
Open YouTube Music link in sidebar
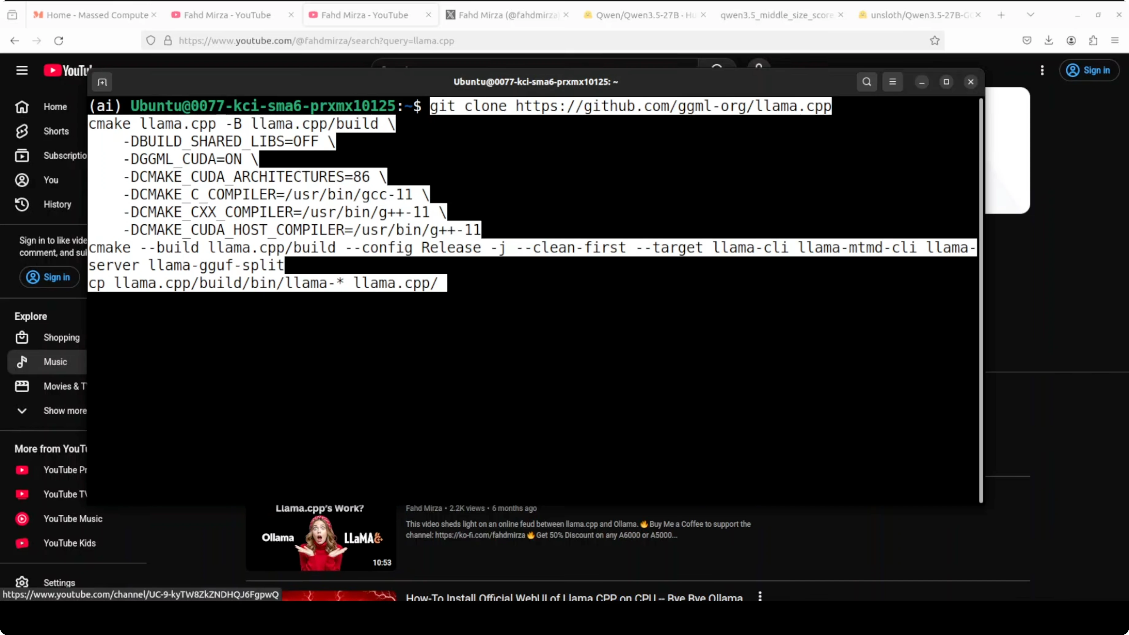tap(72, 518)
